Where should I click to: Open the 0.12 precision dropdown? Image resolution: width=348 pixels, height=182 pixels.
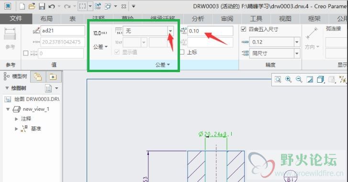(x=297, y=42)
